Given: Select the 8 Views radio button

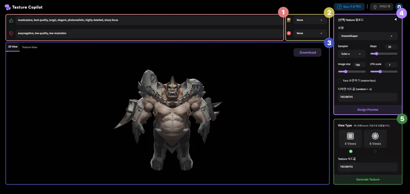Looking at the screenshot, I should tap(375, 151).
